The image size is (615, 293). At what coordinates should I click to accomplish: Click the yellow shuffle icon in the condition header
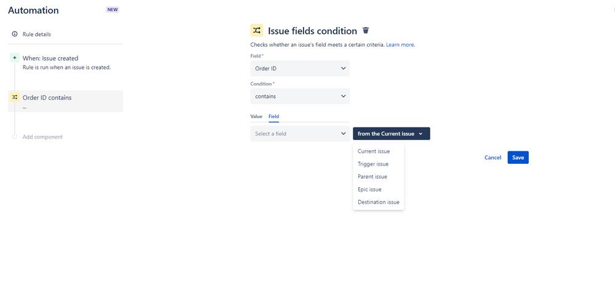[257, 30]
